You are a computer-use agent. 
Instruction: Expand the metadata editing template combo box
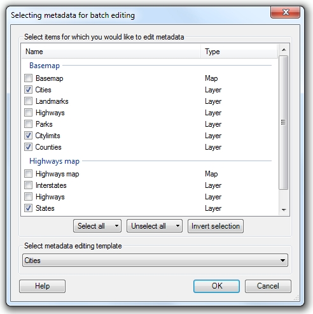point(155,260)
